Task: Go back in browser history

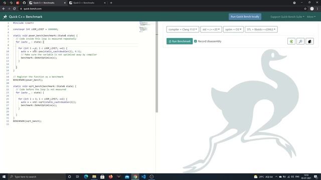Action: (x=4, y=9)
